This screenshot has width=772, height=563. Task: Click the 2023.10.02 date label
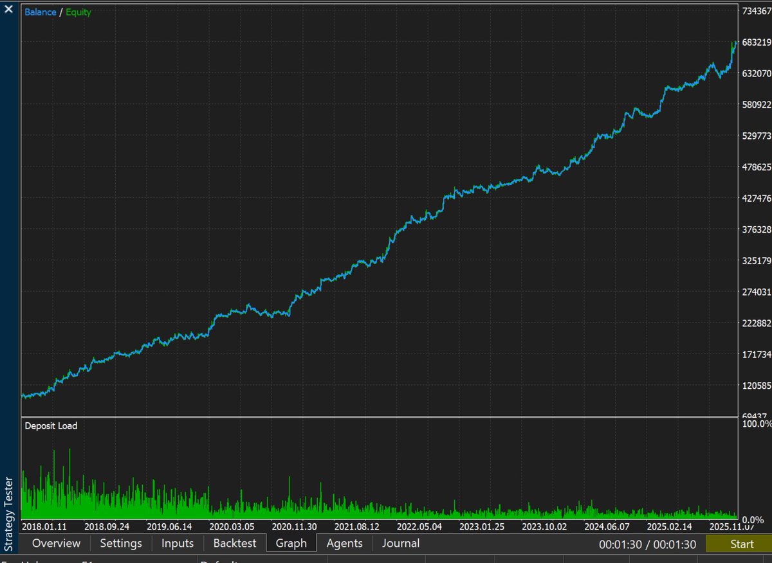[544, 526]
